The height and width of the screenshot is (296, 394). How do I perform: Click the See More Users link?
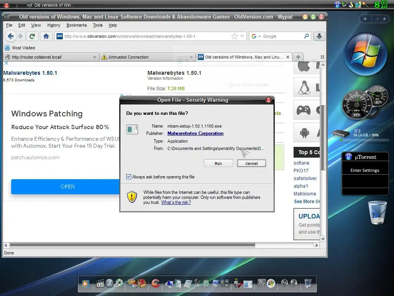click(x=307, y=201)
